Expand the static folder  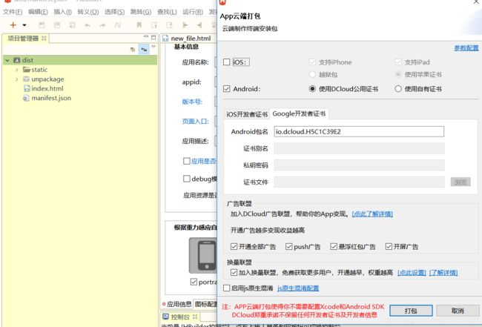(x=17, y=70)
